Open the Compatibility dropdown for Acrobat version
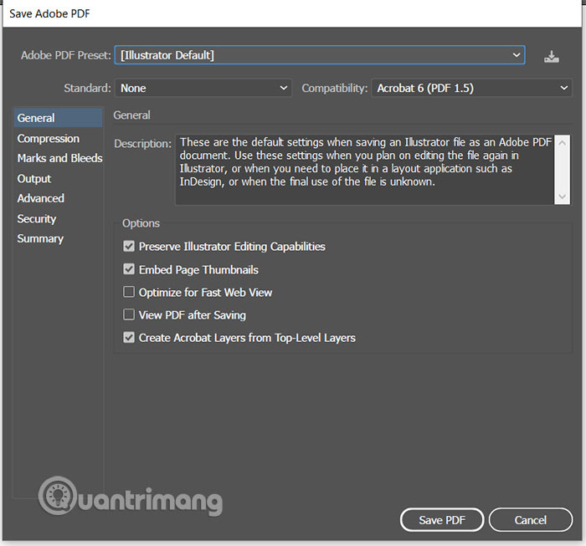Viewport: 586px width, 546px height. click(x=471, y=88)
